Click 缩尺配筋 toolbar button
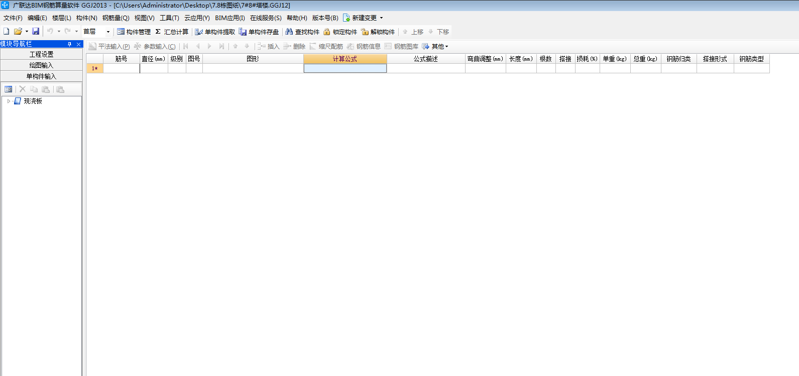Image resolution: width=799 pixels, height=376 pixels. [326, 46]
